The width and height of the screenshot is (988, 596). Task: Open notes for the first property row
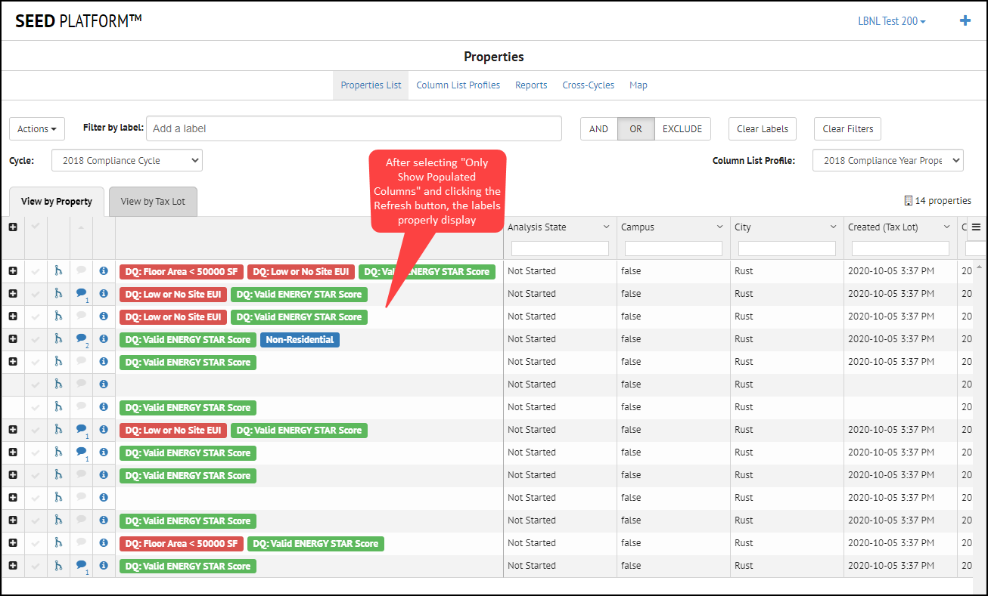pos(82,270)
